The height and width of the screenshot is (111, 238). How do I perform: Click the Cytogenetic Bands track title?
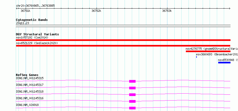[32, 20]
